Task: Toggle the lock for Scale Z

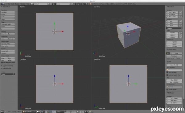Action: pos(181,37)
